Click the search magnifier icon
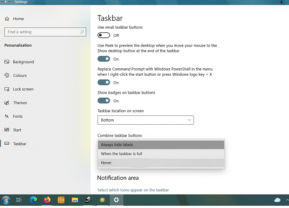 click(82, 32)
